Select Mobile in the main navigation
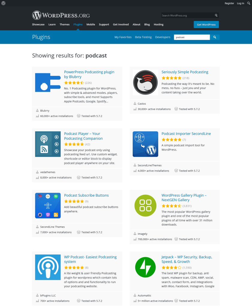Image resolution: width=252 pixels, height=307 pixels. coord(90,25)
